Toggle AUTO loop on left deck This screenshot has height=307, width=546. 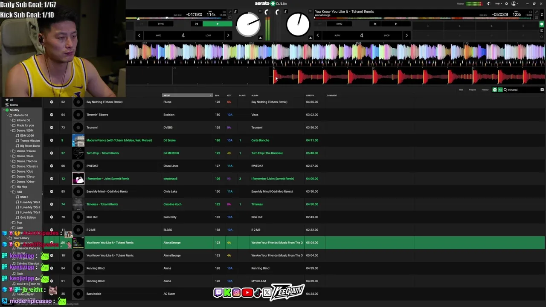click(159, 35)
